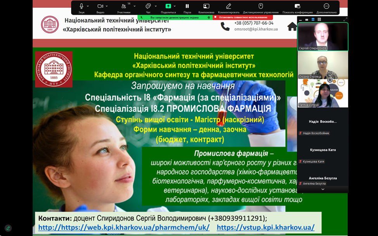Image resolution: width=378 pixels, height=236 pixels.
Task: Click Показать конференцию button
Action: coord(298,8)
